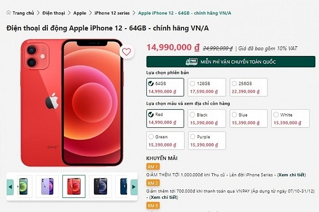
Task: Click the heart wishlist icon
Action: tap(126, 52)
